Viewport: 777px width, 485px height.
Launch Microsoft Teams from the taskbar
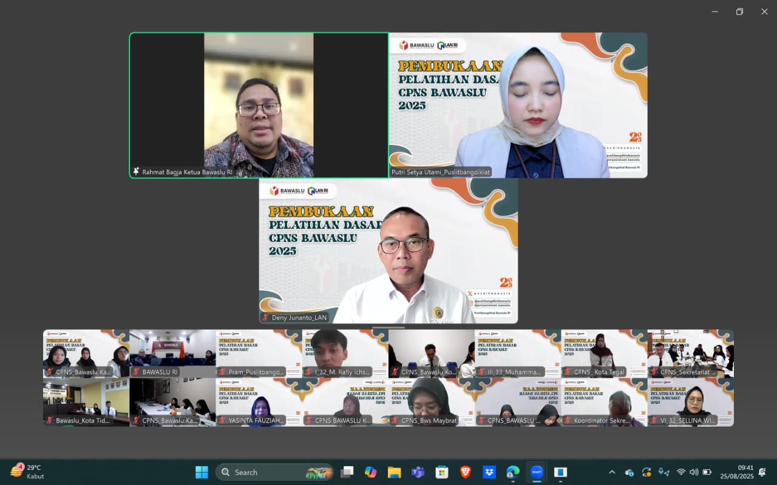click(x=418, y=472)
